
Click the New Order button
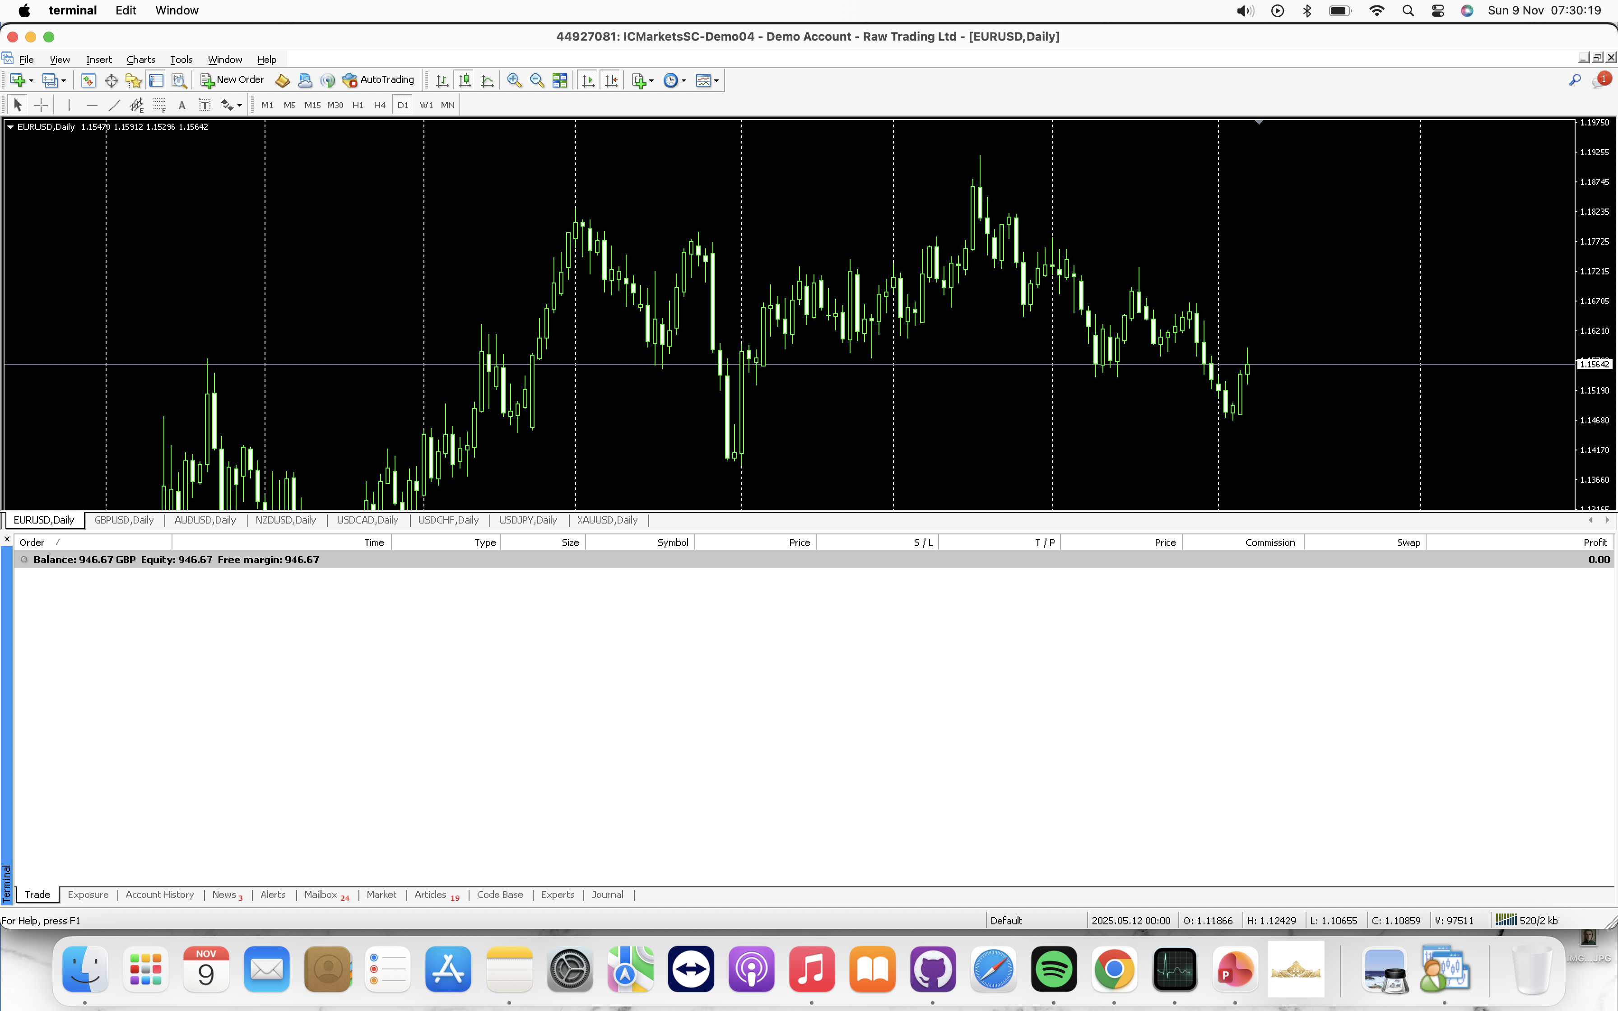pos(232,80)
